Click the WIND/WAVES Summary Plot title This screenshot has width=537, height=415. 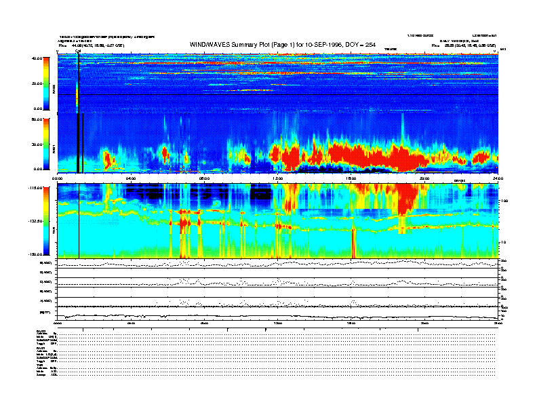tap(283, 45)
